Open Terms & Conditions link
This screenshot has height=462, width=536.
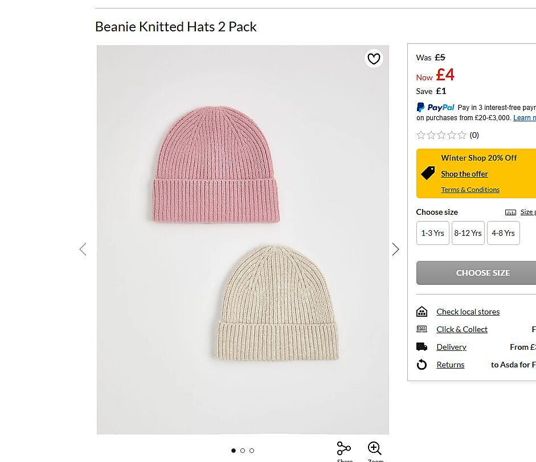coord(470,190)
